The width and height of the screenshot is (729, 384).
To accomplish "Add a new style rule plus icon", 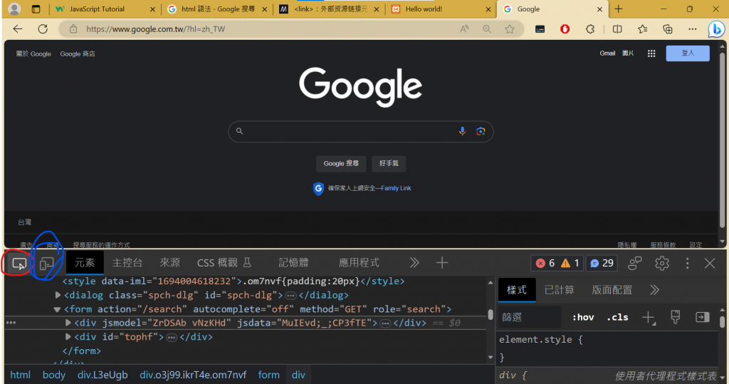I will click(x=648, y=318).
